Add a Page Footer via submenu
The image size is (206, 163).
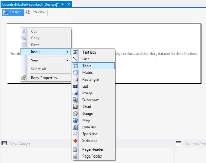[93, 156]
